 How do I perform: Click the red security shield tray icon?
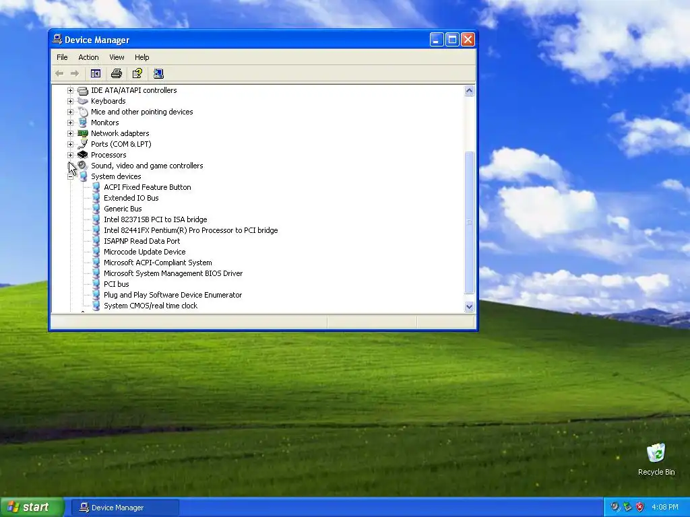point(640,507)
